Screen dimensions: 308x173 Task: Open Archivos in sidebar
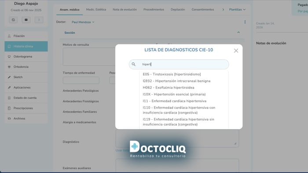pyautogui.click(x=26, y=118)
